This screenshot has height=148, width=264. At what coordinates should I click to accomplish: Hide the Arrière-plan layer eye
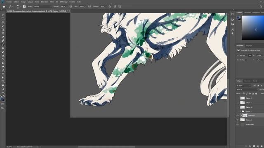pos(238,125)
